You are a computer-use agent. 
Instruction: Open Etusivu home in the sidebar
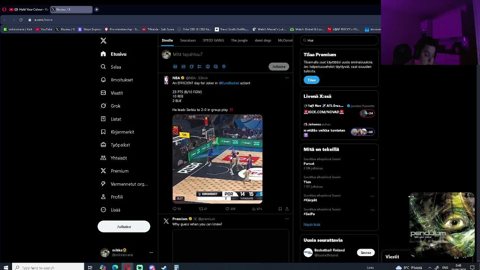click(x=114, y=54)
